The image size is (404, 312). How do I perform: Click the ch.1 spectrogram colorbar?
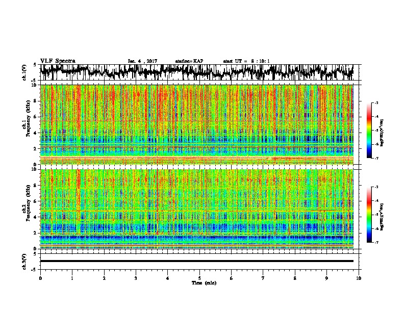click(x=369, y=131)
